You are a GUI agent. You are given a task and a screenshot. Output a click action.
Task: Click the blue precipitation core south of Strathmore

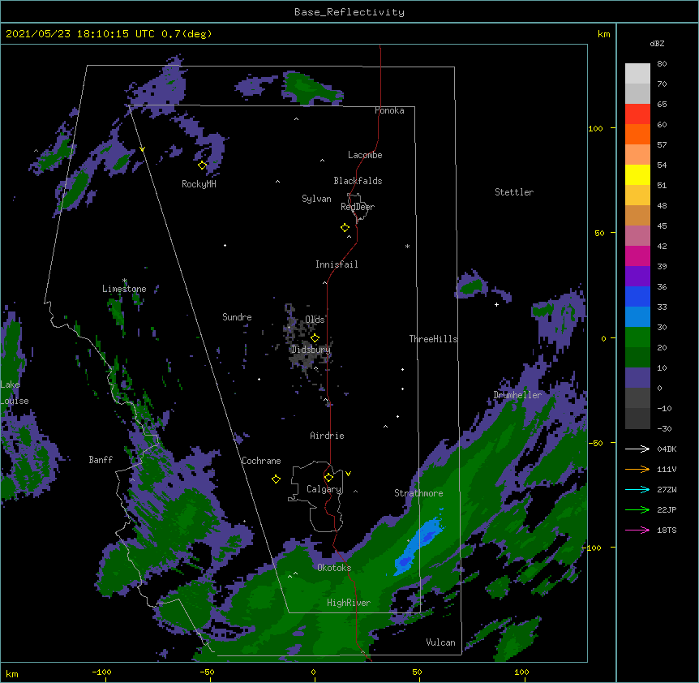tap(418, 546)
